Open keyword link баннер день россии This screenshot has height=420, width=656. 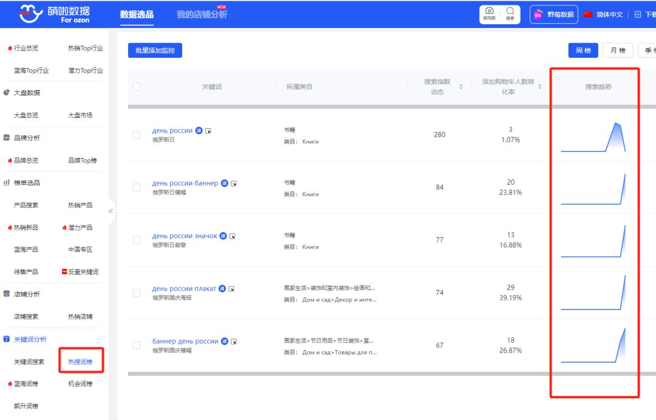click(x=185, y=341)
